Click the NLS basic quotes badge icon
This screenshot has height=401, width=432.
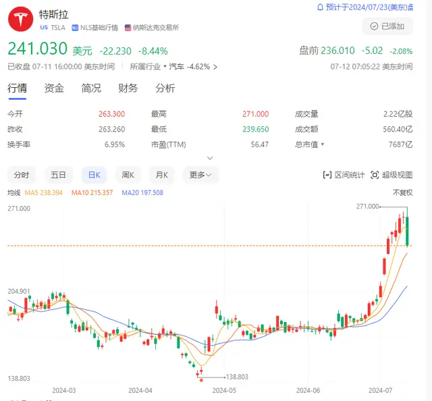75,28
